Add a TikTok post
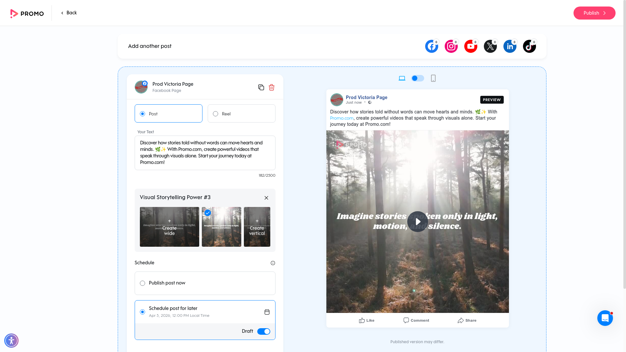Screen dimensions: 626x352 click(529, 46)
